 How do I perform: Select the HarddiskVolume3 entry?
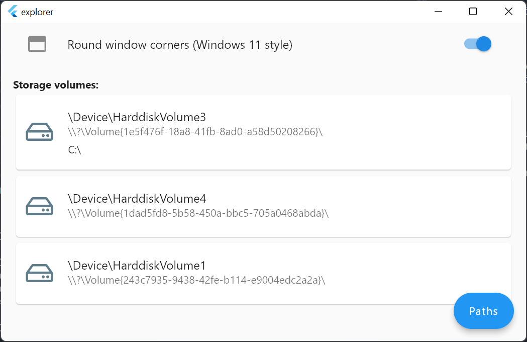coord(136,117)
